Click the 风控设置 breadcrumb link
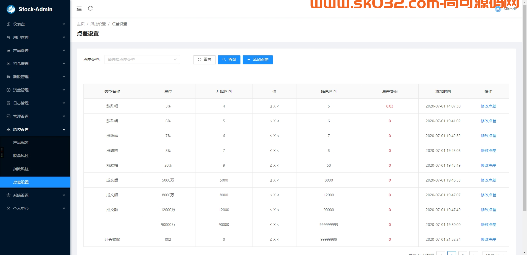 pyautogui.click(x=98, y=24)
